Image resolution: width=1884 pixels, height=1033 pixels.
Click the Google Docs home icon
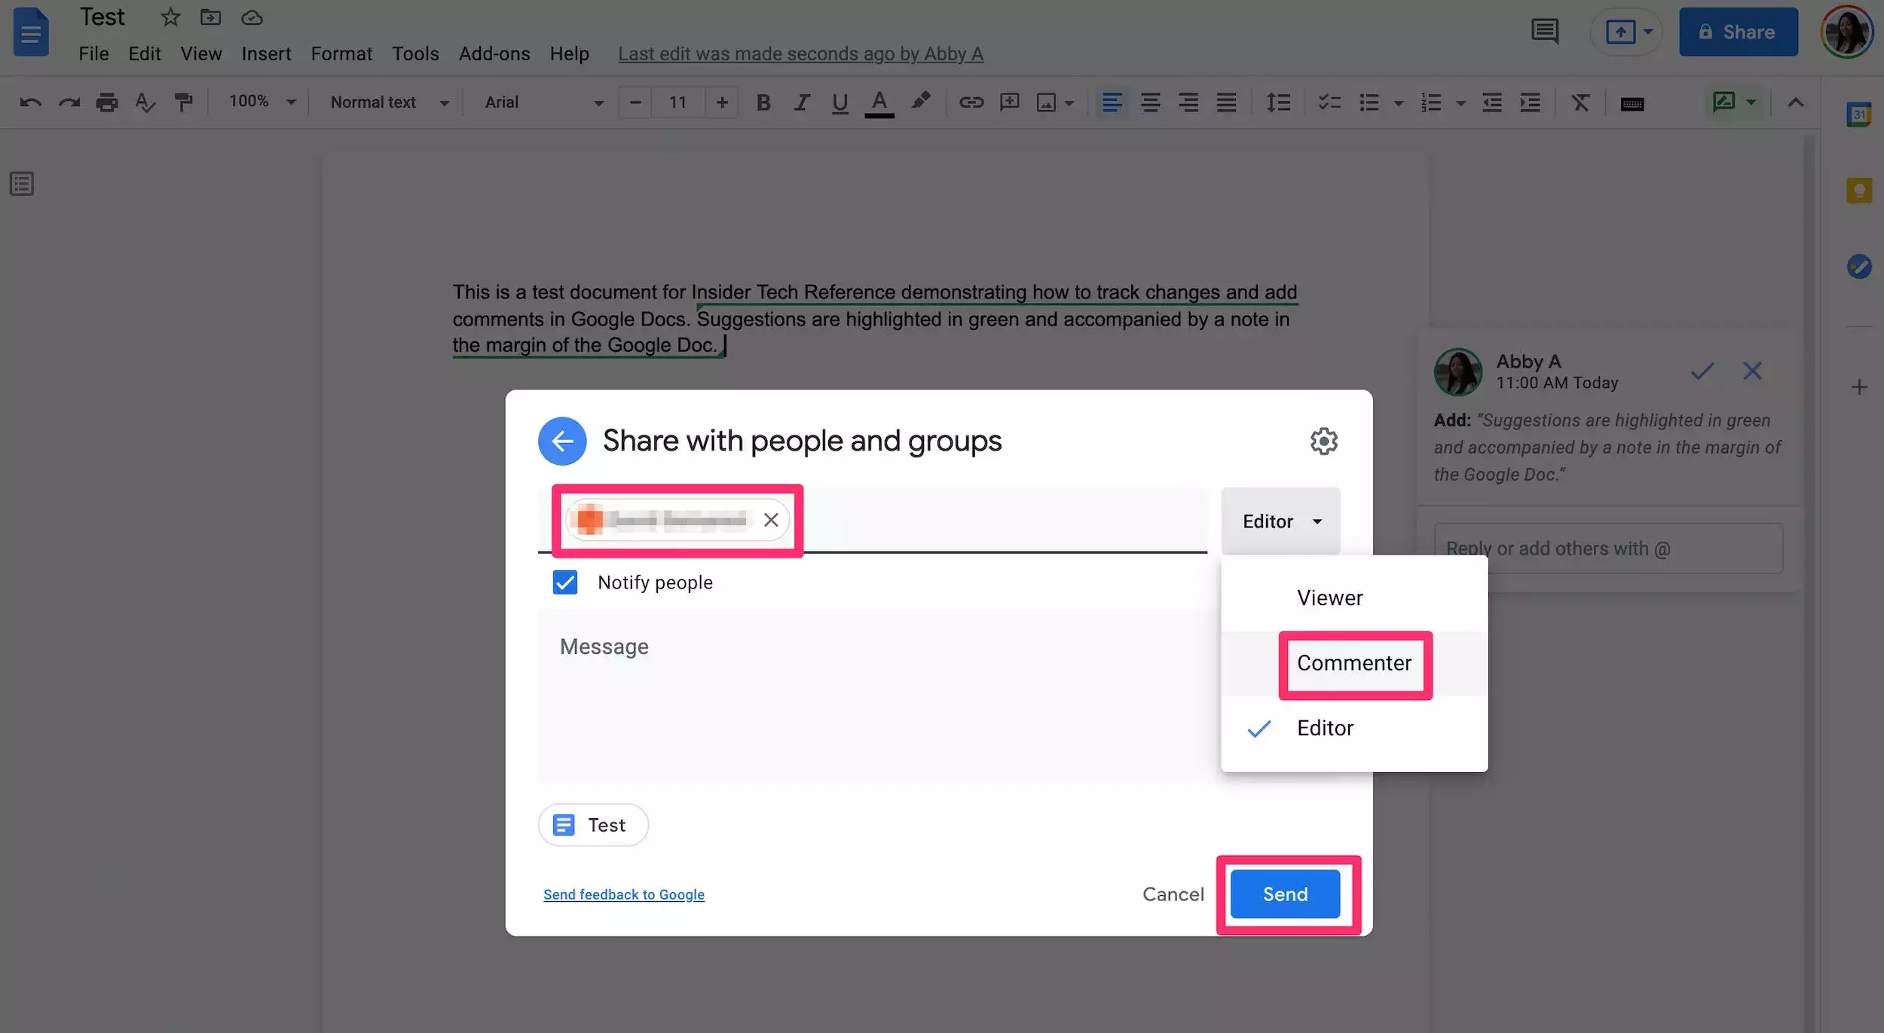tap(31, 32)
